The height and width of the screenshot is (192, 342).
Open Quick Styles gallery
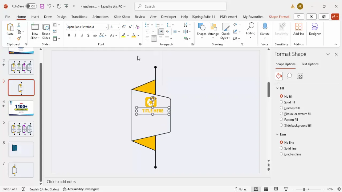click(226, 31)
